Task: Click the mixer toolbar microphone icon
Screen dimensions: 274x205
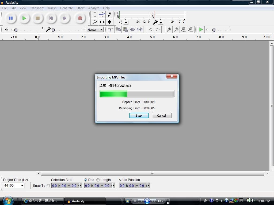Action: click(x=48, y=30)
